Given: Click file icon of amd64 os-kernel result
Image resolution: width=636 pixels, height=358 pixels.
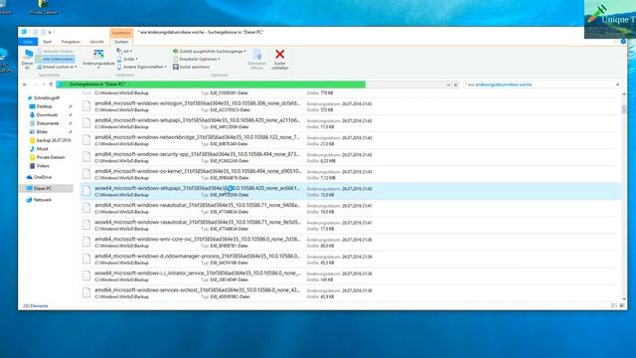Looking at the screenshot, I should [x=86, y=174].
